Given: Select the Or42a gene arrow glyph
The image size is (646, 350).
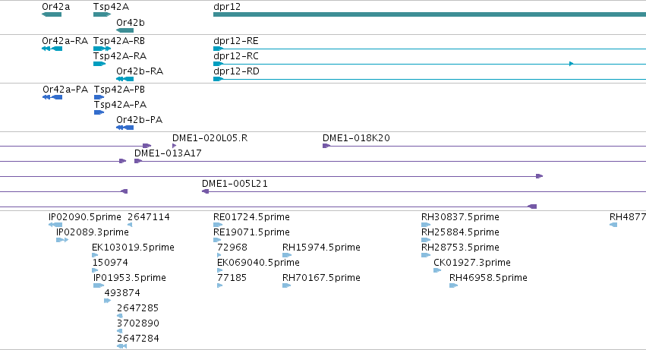Looking at the screenshot, I should pyautogui.click(x=52, y=15).
